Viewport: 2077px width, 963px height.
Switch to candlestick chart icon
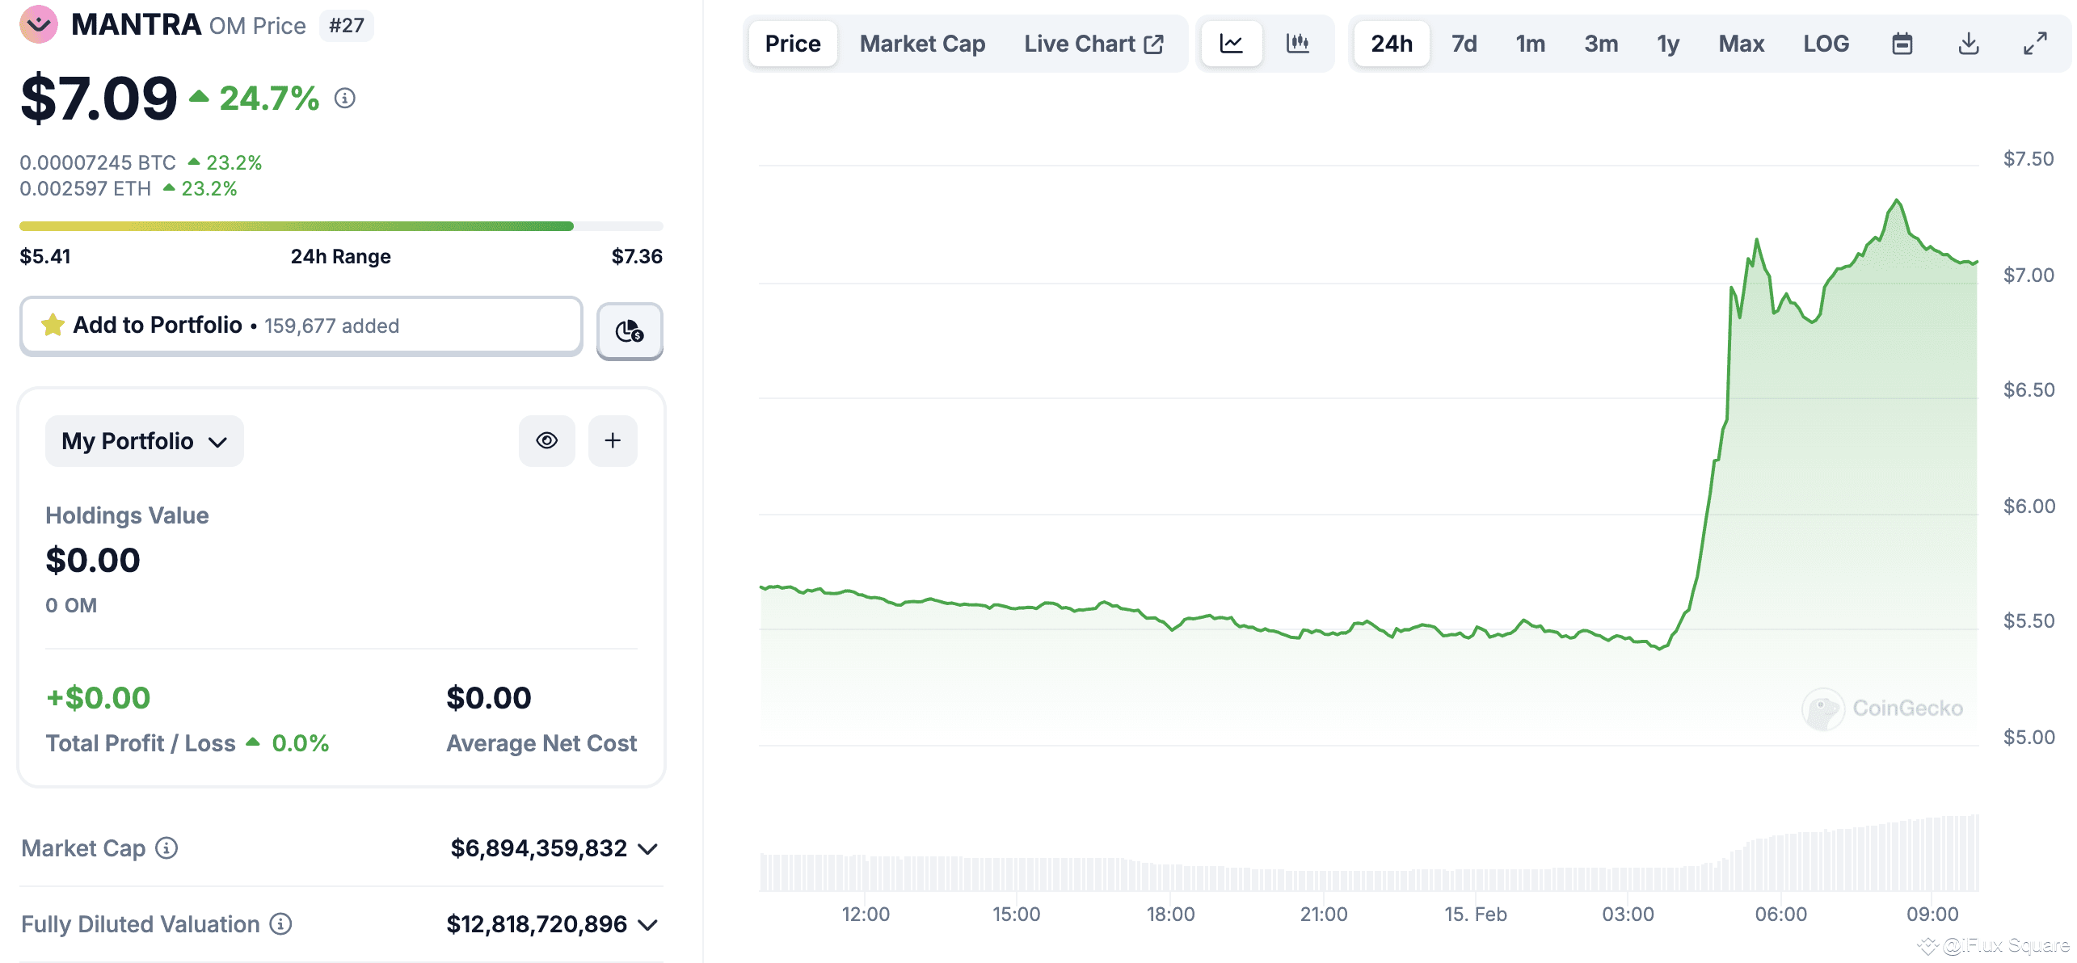coord(1298,44)
